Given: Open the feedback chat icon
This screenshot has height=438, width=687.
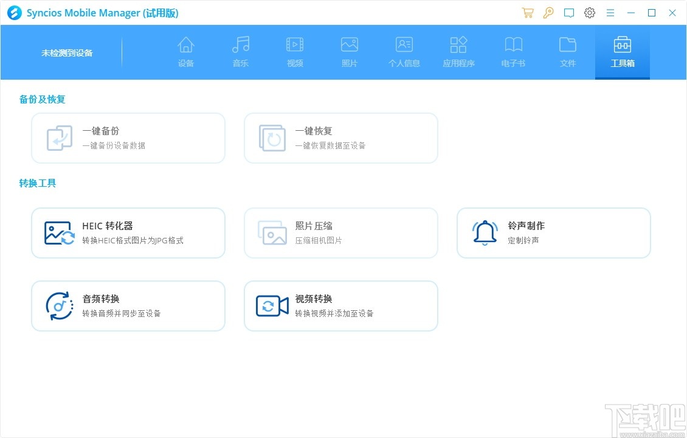Looking at the screenshot, I should [x=568, y=12].
